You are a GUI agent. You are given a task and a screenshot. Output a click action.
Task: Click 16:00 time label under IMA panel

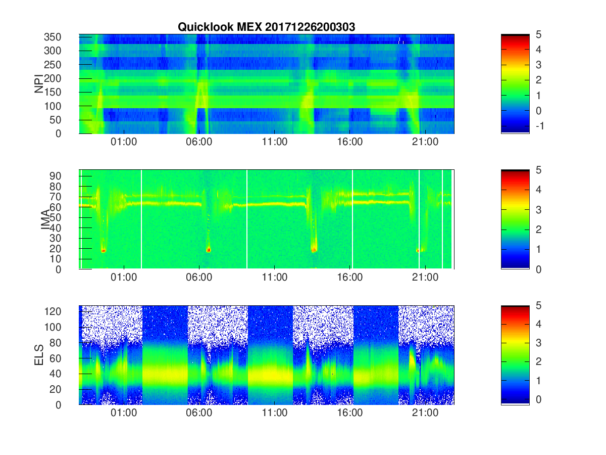350,278
